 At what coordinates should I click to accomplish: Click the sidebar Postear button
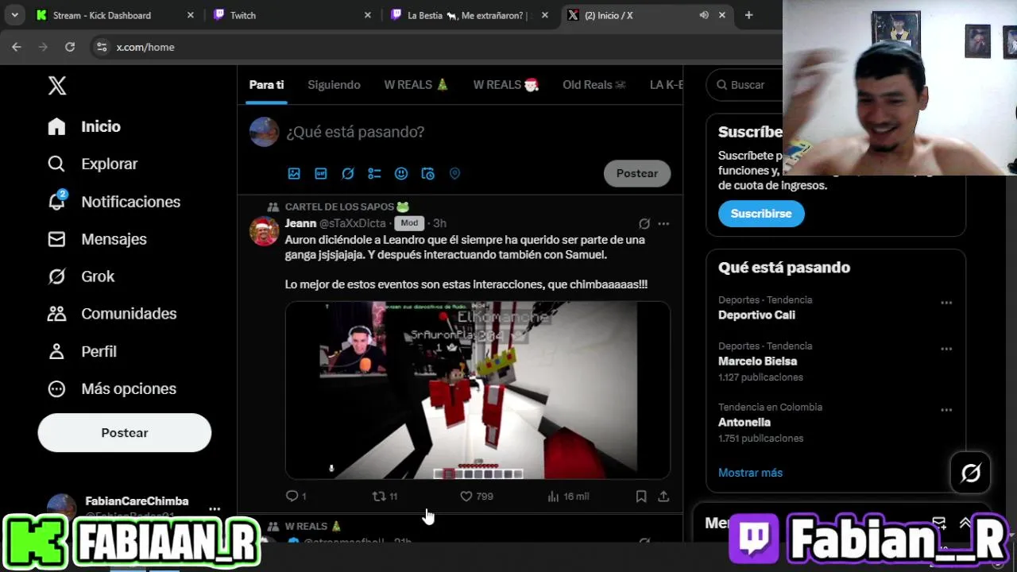[125, 433]
